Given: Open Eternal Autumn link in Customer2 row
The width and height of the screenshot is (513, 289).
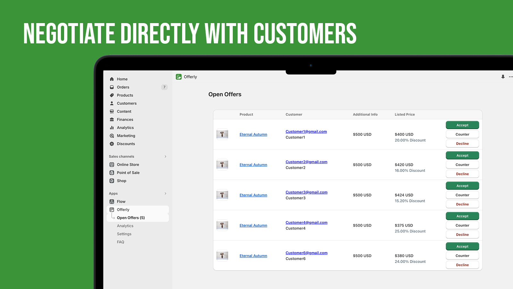Looking at the screenshot, I should (x=253, y=165).
